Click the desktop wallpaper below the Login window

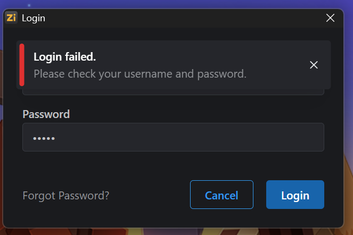176,231
